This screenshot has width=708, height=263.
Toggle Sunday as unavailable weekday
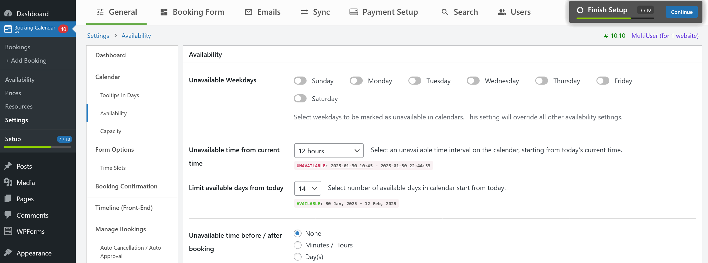300,81
